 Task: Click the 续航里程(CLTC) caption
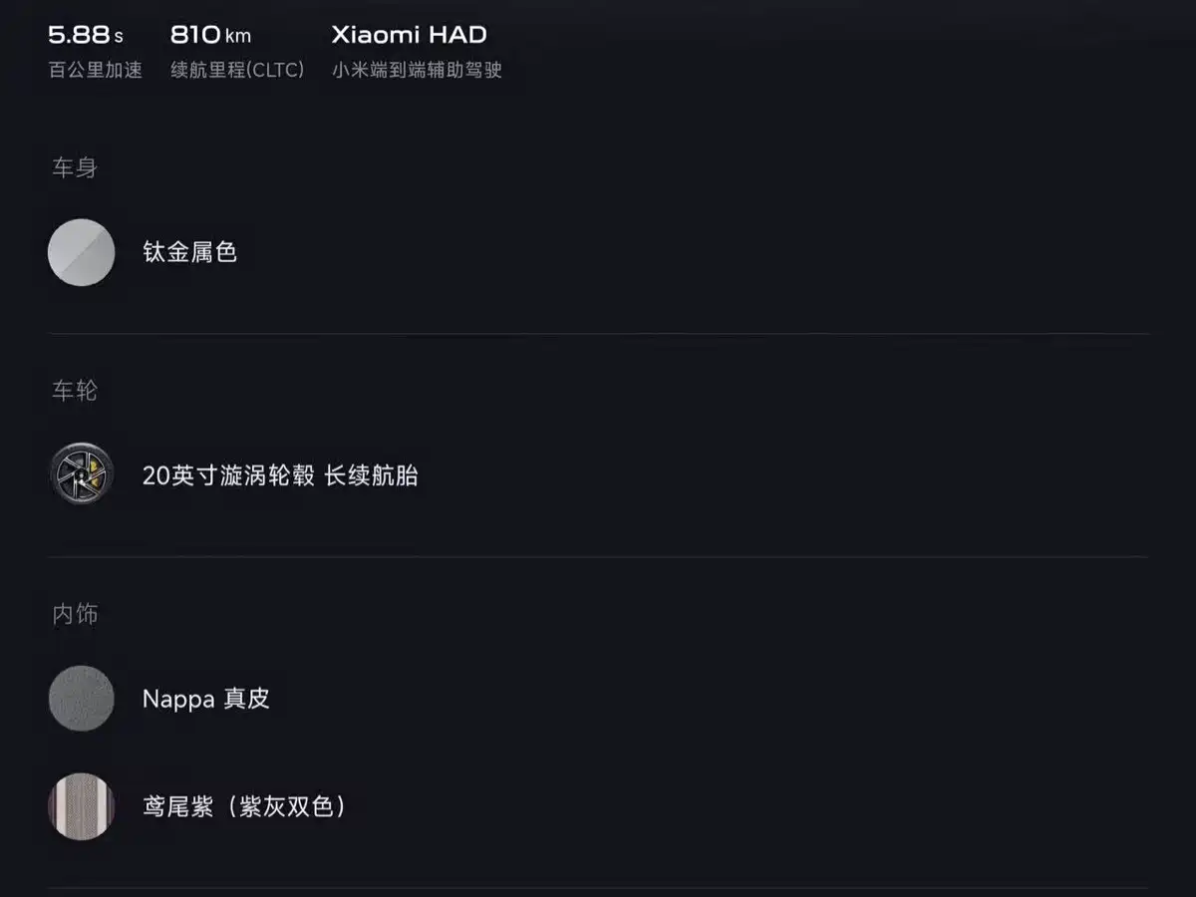click(237, 70)
